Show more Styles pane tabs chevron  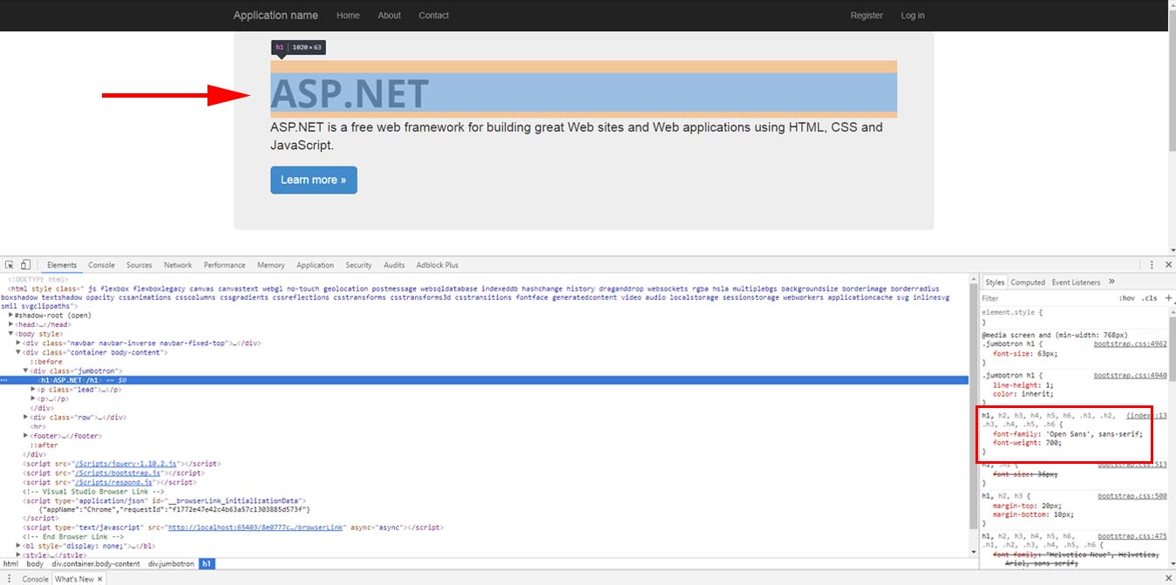point(1111,282)
